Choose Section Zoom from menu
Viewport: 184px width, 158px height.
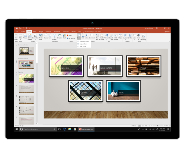click(84, 44)
